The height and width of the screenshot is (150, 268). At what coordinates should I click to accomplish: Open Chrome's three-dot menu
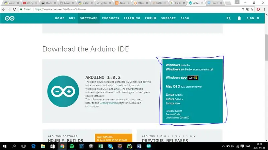click(x=264, y=9)
